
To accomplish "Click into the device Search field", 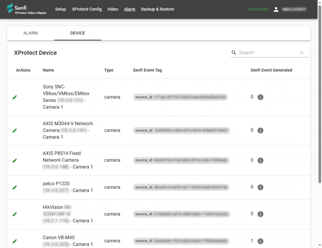I will click(x=267, y=53).
